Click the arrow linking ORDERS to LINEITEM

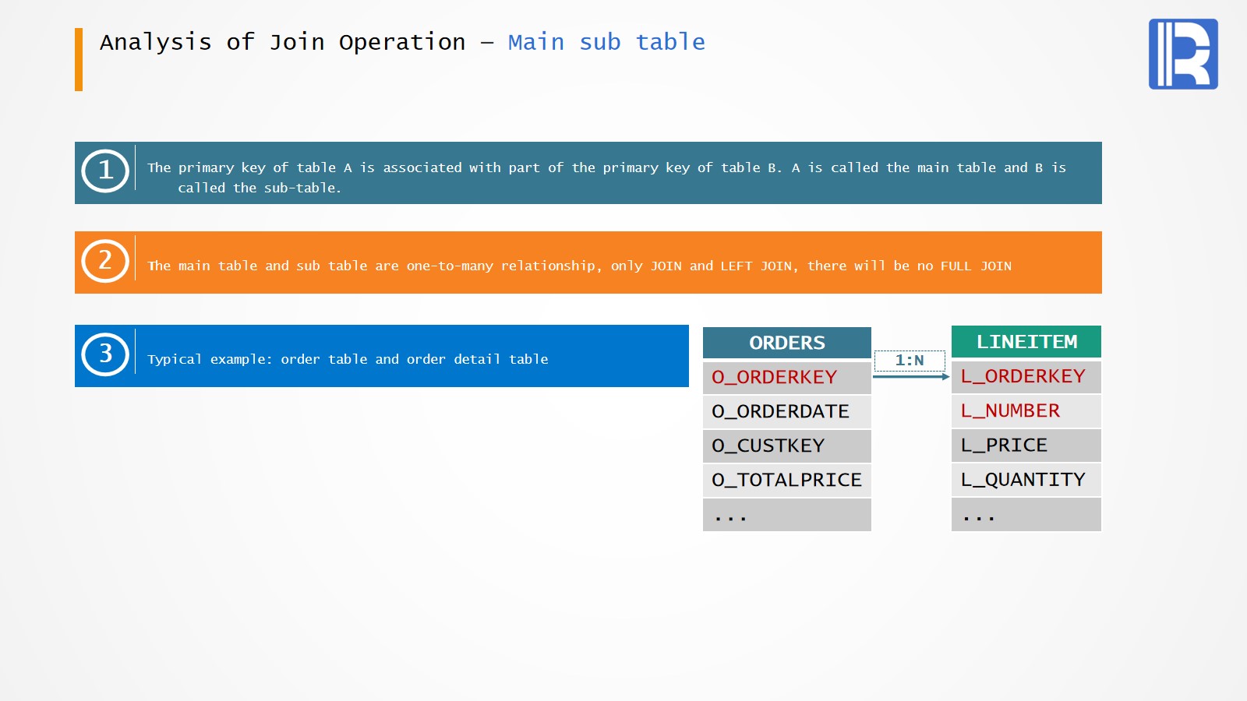910,377
